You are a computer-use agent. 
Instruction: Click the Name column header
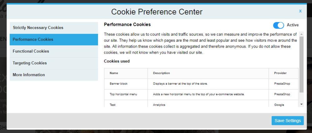click(x=114, y=73)
